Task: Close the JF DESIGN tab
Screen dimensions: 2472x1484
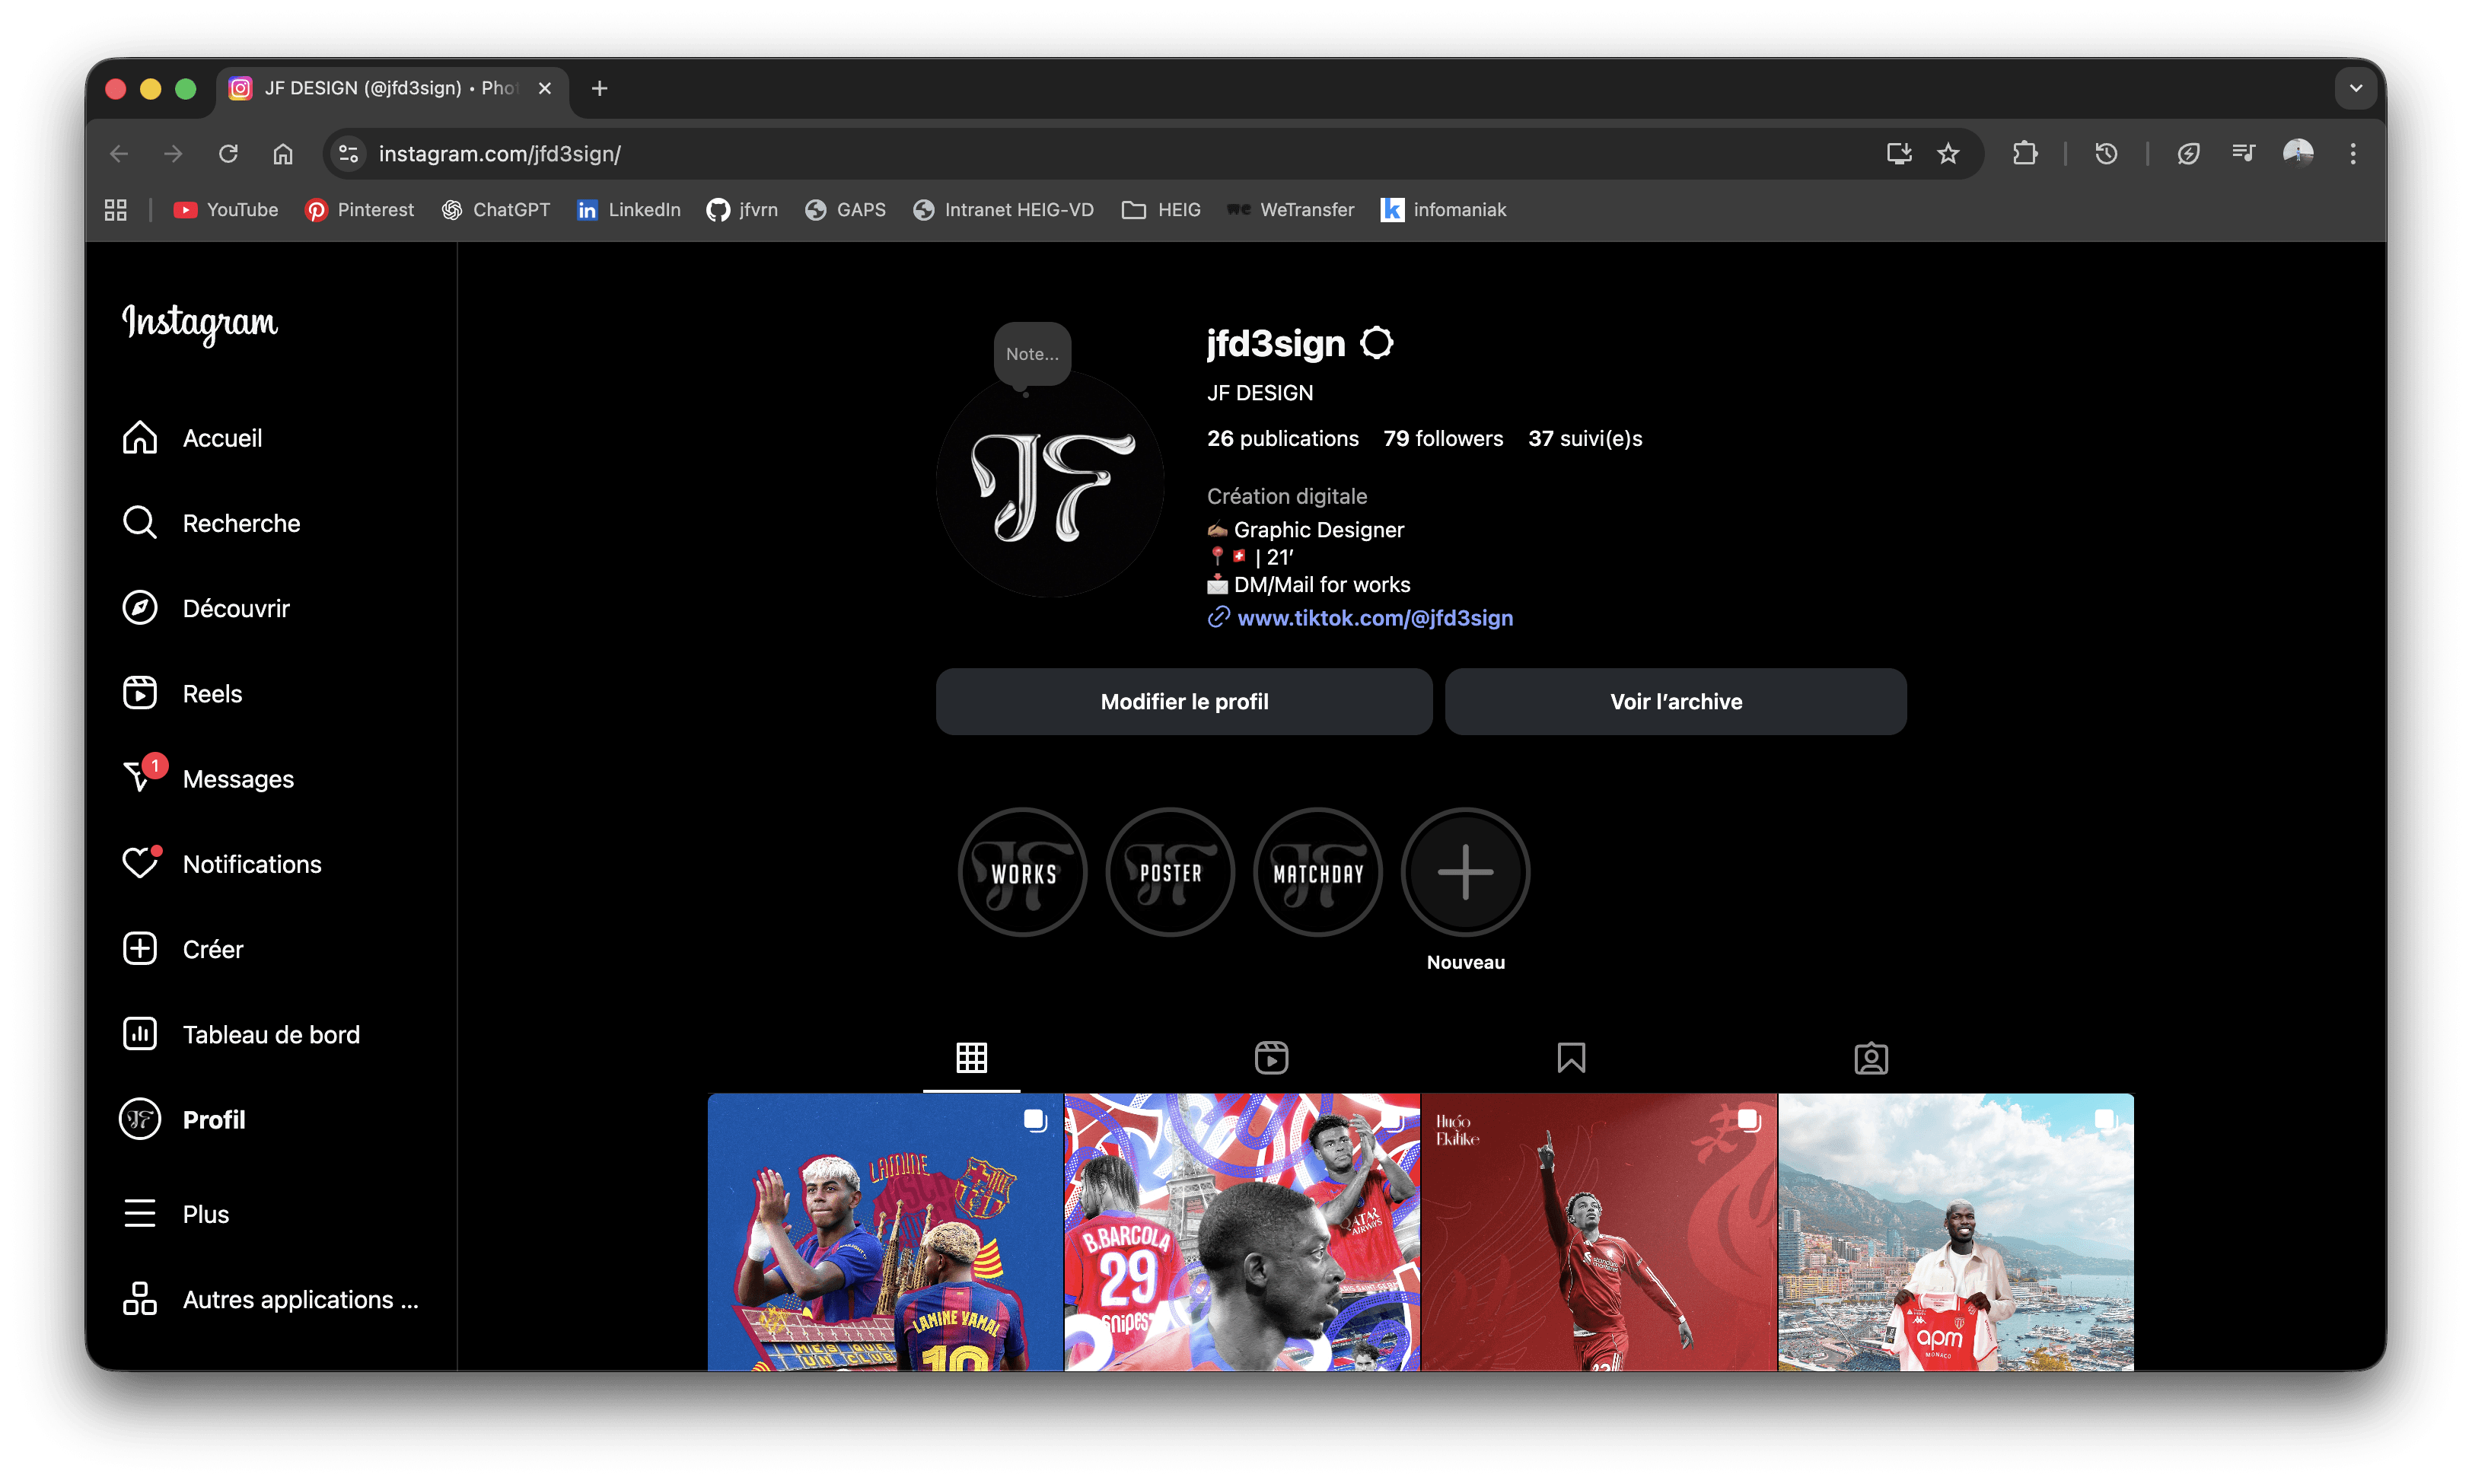Action: click(545, 88)
